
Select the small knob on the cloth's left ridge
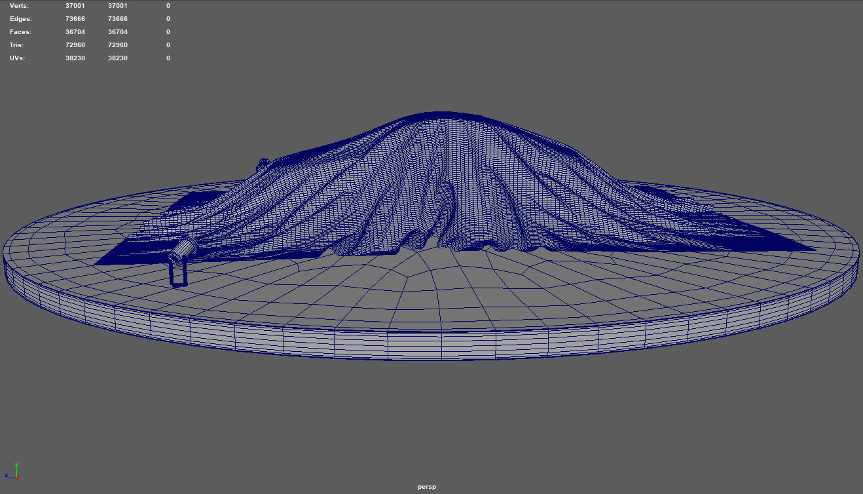[263, 164]
